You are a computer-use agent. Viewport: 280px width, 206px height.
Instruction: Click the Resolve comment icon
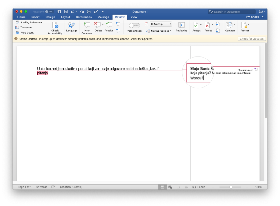[109, 25]
